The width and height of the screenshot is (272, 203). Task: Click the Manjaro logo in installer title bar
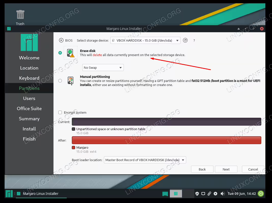click(9, 29)
